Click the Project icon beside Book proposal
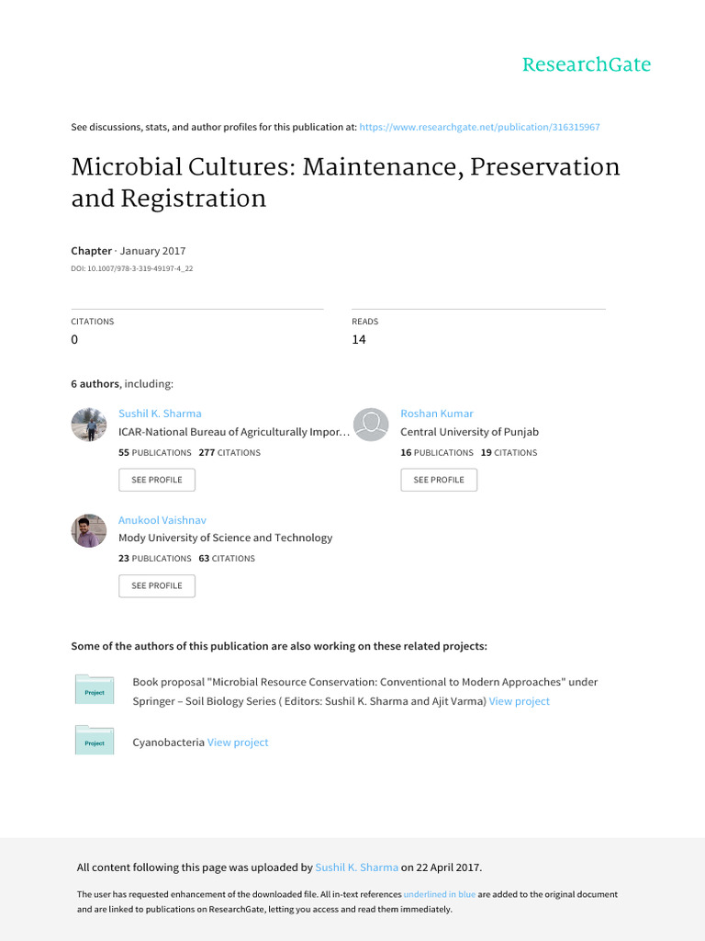705x941 pixels. coord(95,689)
